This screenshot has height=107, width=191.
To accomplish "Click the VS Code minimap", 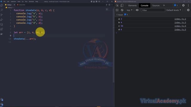I will point(108,10).
